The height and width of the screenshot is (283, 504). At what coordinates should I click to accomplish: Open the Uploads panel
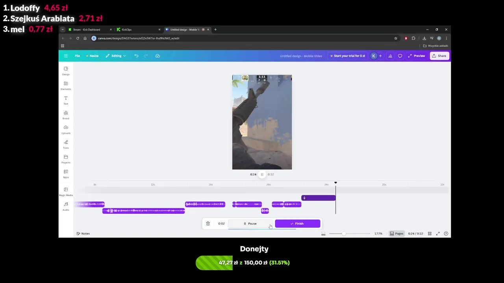[x=66, y=129]
